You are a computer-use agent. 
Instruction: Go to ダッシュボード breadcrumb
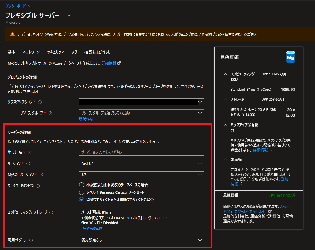pyautogui.click(x=15, y=6)
